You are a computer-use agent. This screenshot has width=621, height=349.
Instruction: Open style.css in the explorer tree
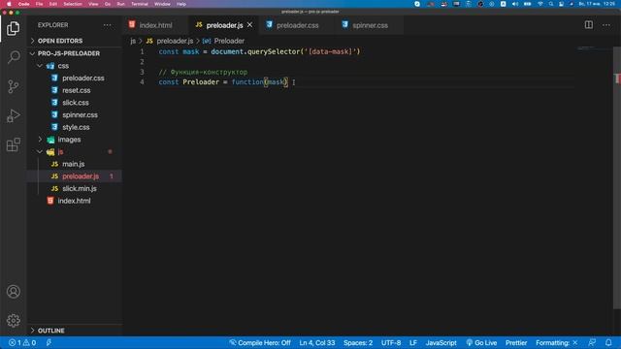pyautogui.click(x=76, y=127)
